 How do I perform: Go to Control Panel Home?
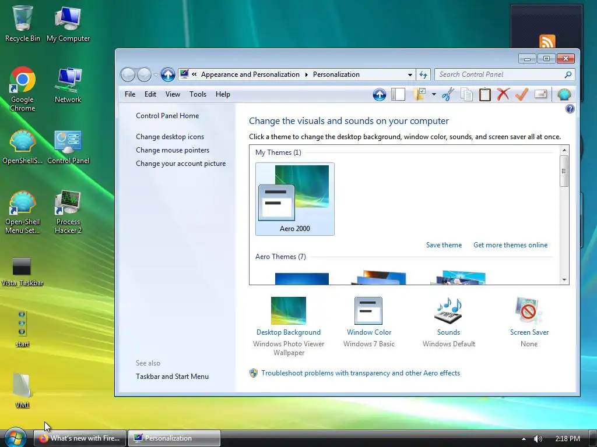click(x=167, y=116)
